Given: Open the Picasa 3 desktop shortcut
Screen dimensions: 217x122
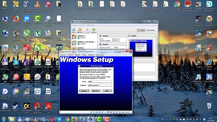Looking at the screenshot, I should pos(16,93).
